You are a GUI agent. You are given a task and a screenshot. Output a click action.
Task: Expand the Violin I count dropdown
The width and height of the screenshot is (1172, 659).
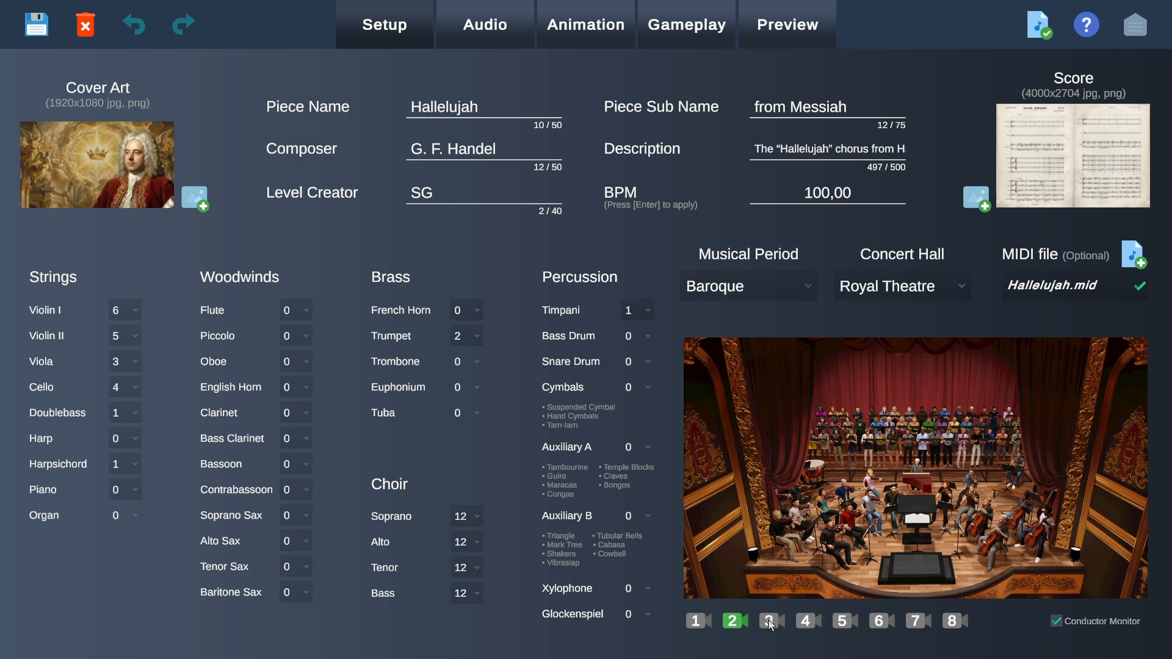tap(125, 311)
